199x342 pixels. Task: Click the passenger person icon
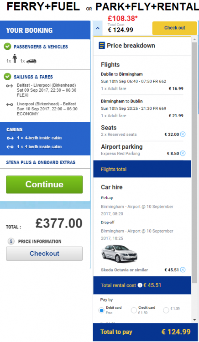pos(15,58)
